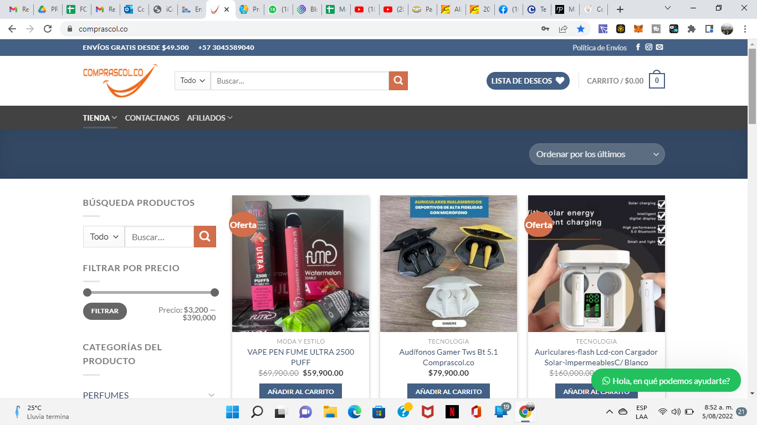The image size is (757, 425).
Task: Open Microsoft Store from taskbar
Action: 378,412
